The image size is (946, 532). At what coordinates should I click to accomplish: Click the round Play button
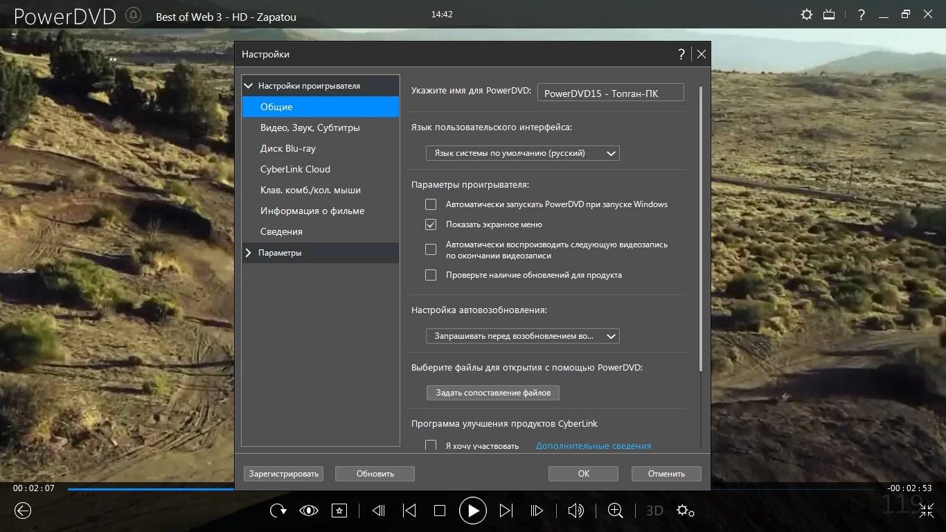point(473,511)
